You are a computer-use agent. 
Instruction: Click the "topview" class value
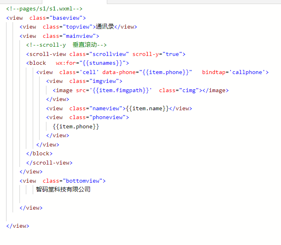pos(77,27)
